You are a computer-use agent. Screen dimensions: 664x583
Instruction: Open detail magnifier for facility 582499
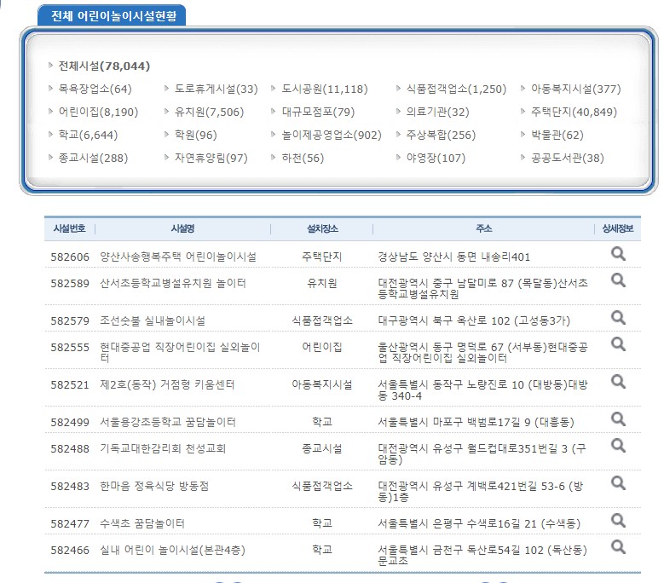pyautogui.click(x=618, y=419)
